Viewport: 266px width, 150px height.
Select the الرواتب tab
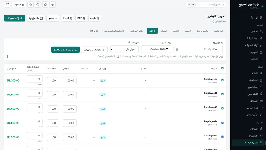pos(152,31)
